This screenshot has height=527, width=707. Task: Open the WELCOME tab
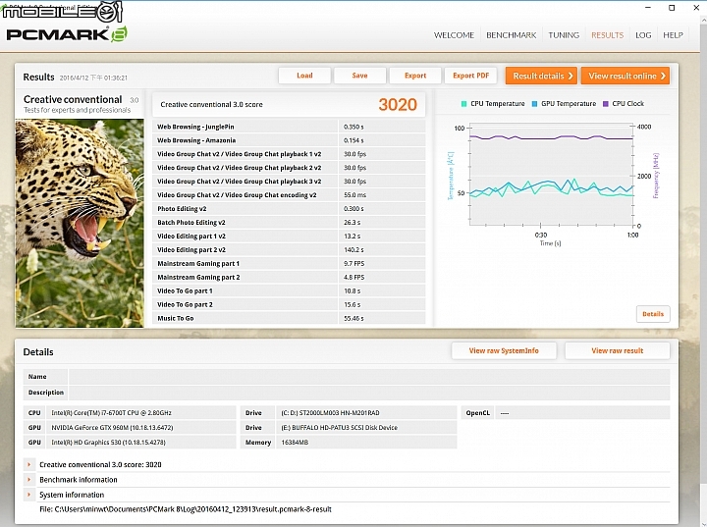[454, 35]
